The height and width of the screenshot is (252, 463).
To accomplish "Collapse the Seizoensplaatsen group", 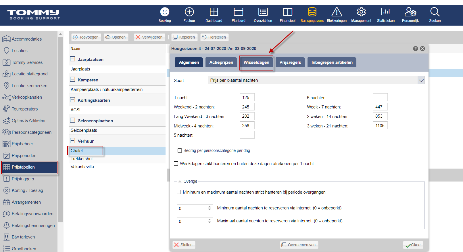I will click(x=73, y=120).
